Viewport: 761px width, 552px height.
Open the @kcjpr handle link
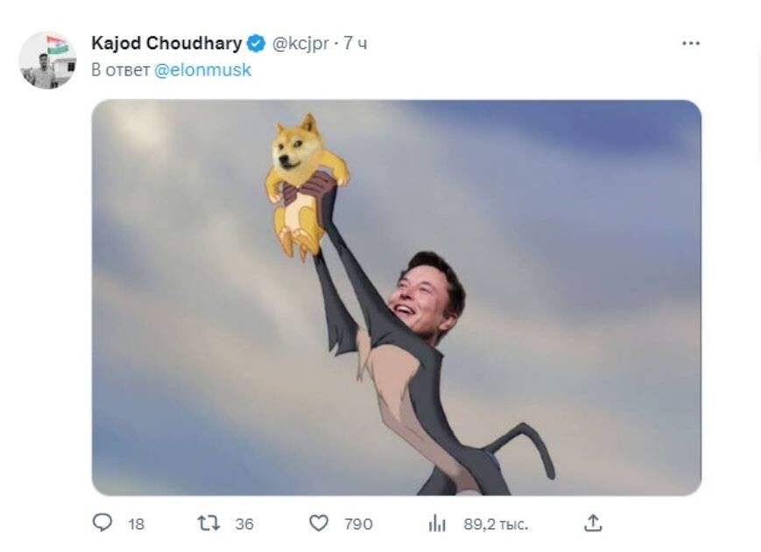pos(300,44)
